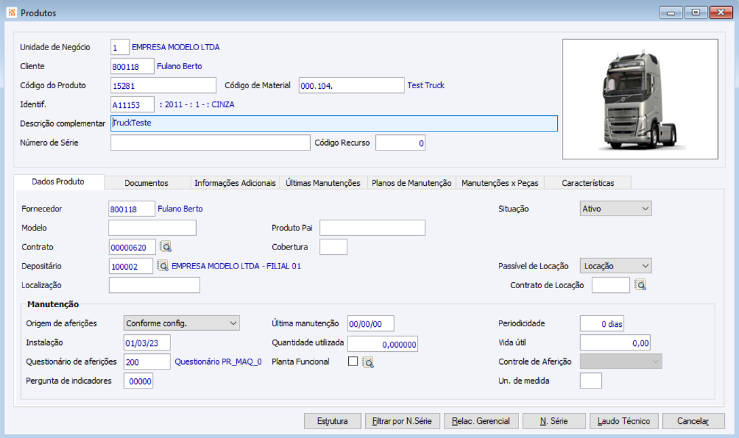Screen dimensions: 739x438
Task: Maximize the Produtos window
Action: [x=696, y=13]
